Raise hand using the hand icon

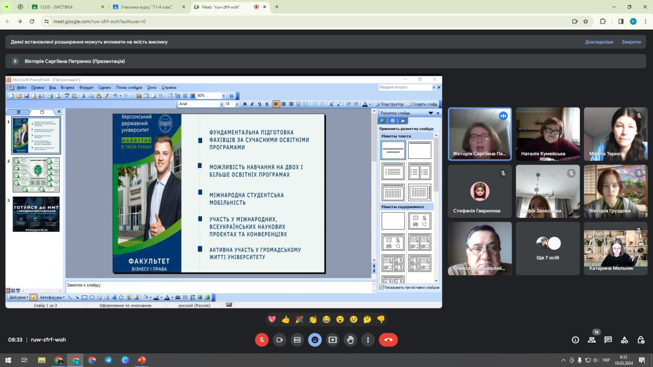click(x=350, y=340)
